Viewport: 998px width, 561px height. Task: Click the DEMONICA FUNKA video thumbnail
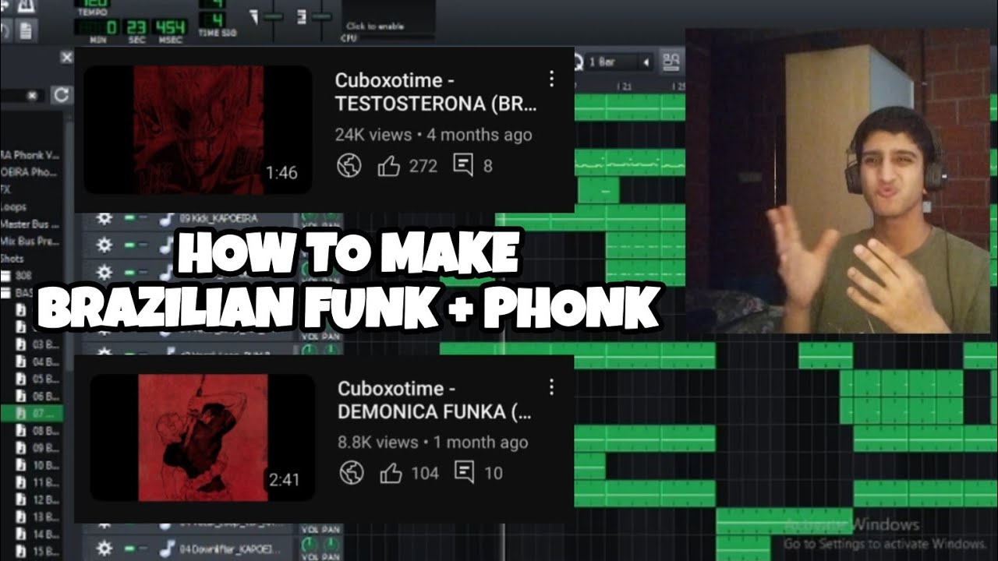(x=202, y=437)
